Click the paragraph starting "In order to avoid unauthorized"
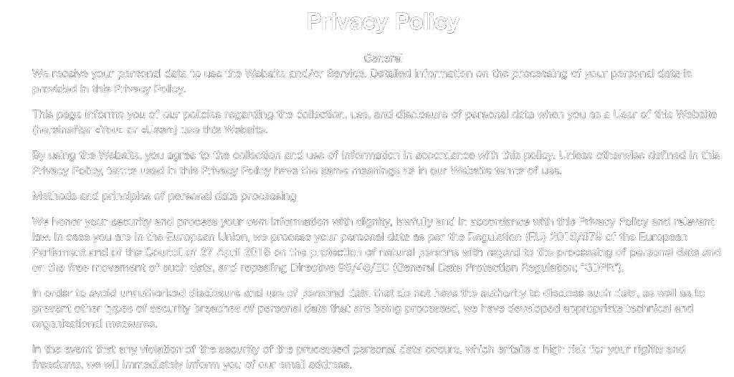The image size is (734, 377). coord(368,308)
